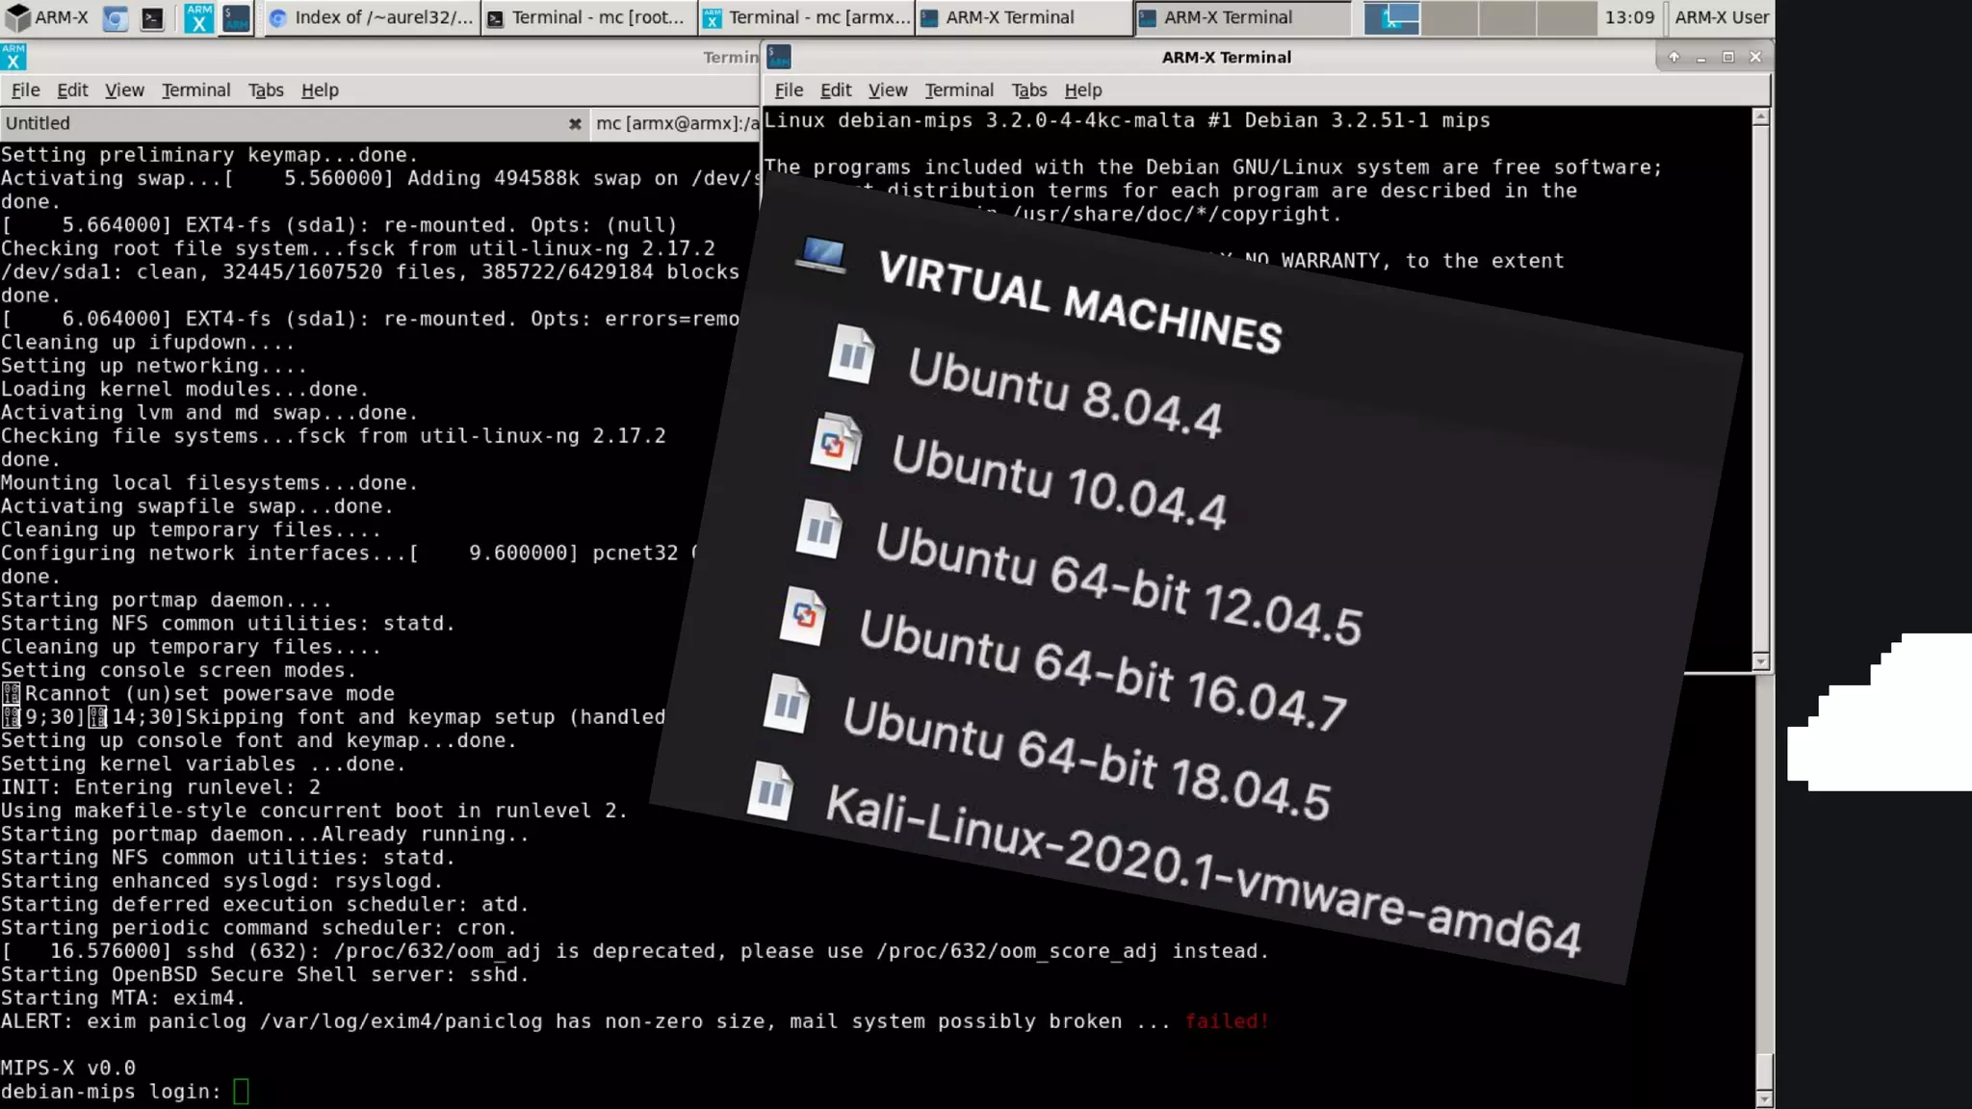Switch to the third workspace
Image resolution: width=1972 pixels, height=1109 pixels.
coord(1507,17)
